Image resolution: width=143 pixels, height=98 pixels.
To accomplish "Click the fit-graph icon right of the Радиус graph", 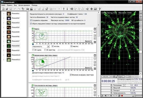I will (95, 42).
